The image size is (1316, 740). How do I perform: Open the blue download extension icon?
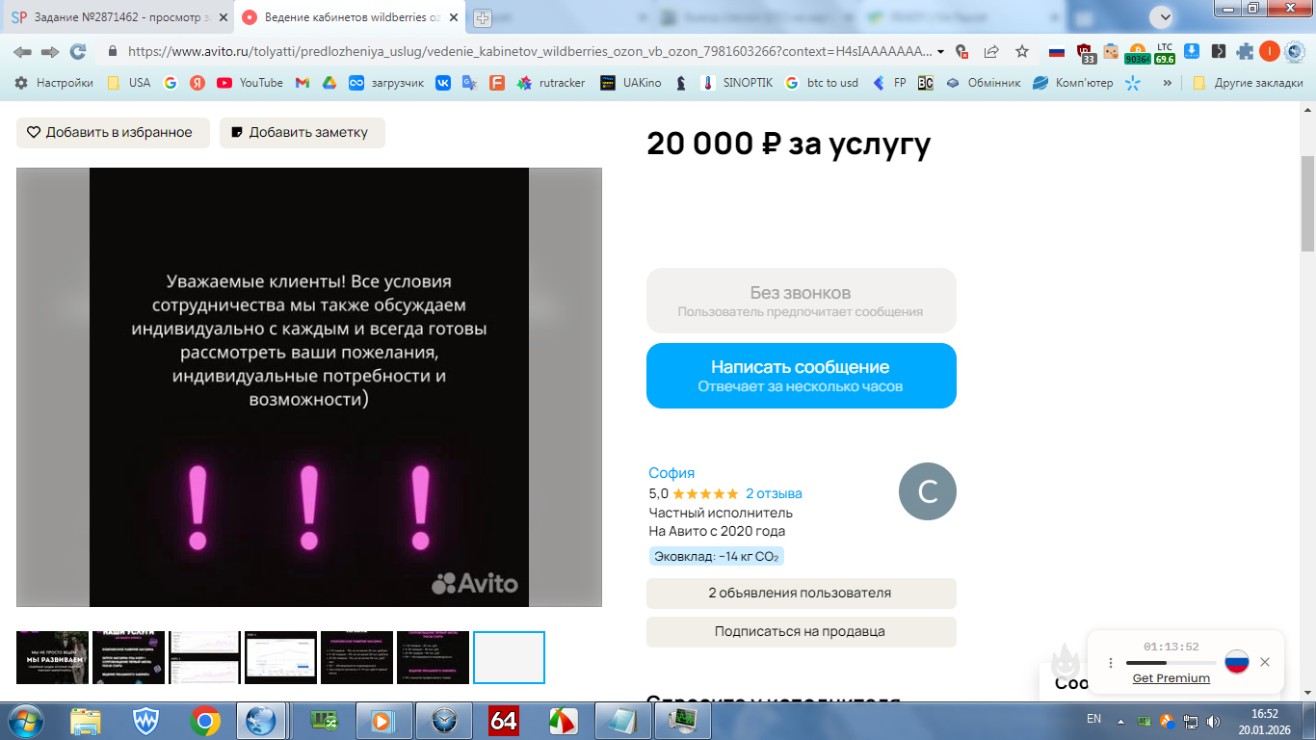pos(1192,51)
